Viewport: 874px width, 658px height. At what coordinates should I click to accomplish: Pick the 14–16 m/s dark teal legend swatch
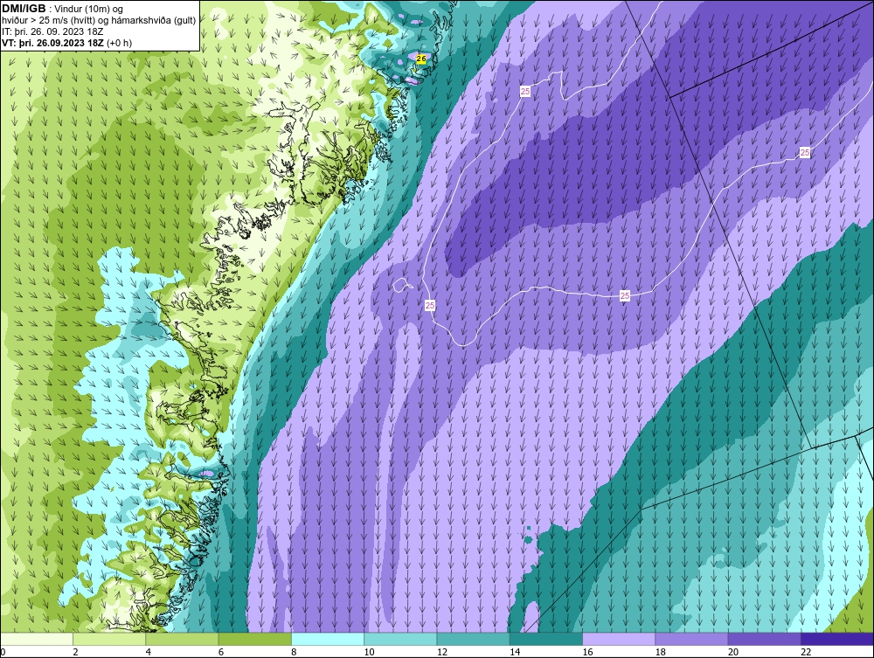[545, 639]
